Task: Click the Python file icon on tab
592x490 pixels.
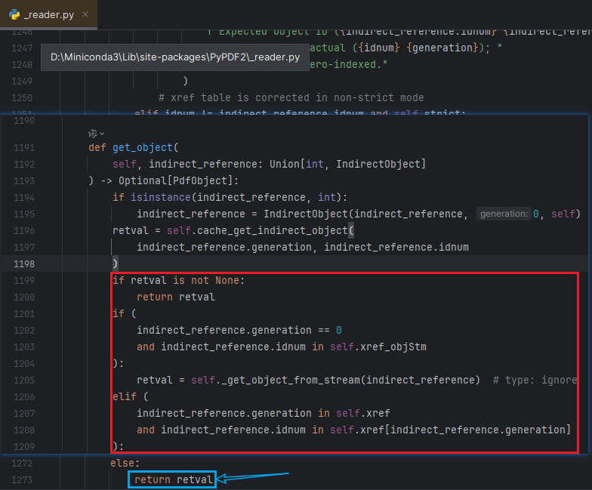Action: click(x=14, y=14)
